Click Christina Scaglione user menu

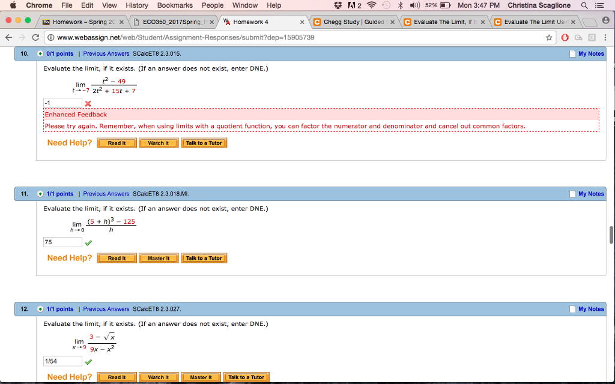[x=539, y=5]
